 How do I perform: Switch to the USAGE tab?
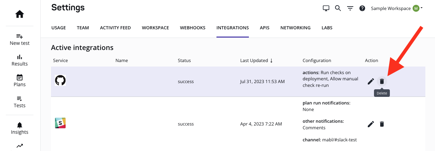click(x=59, y=28)
